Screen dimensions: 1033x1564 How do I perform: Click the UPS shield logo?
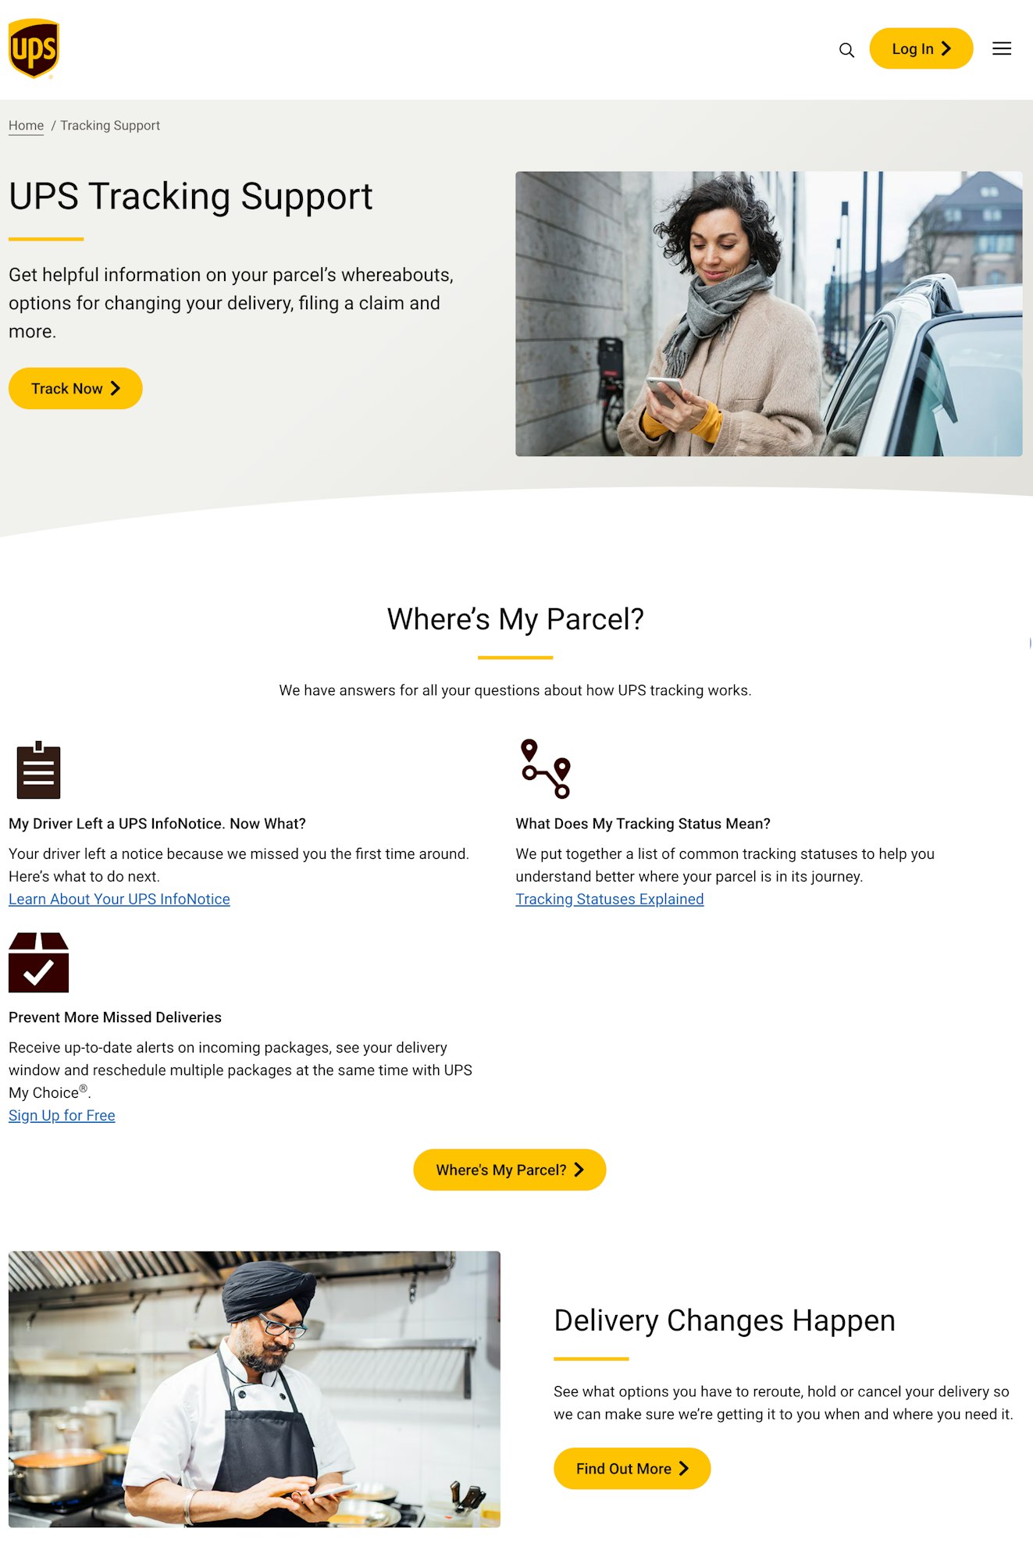pos(34,48)
